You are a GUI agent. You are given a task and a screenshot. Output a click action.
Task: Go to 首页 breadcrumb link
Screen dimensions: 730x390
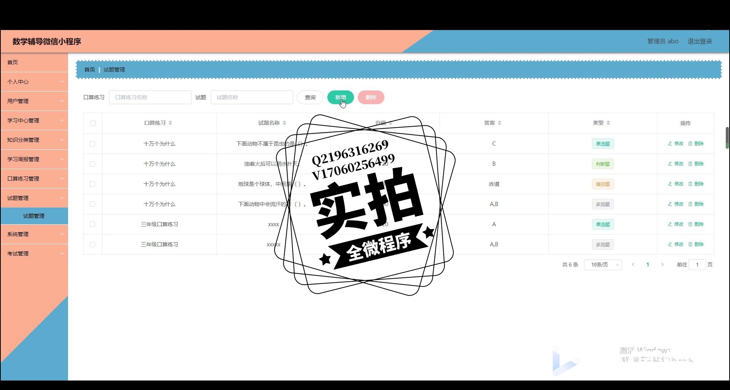tap(89, 70)
